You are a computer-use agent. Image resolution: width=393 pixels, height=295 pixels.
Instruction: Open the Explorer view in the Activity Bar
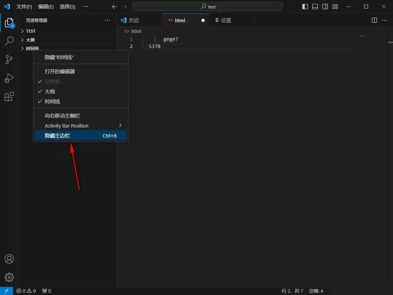(8, 23)
